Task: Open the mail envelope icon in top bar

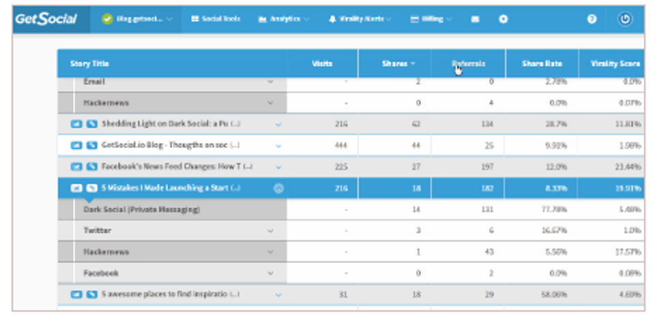Action: tap(475, 19)
